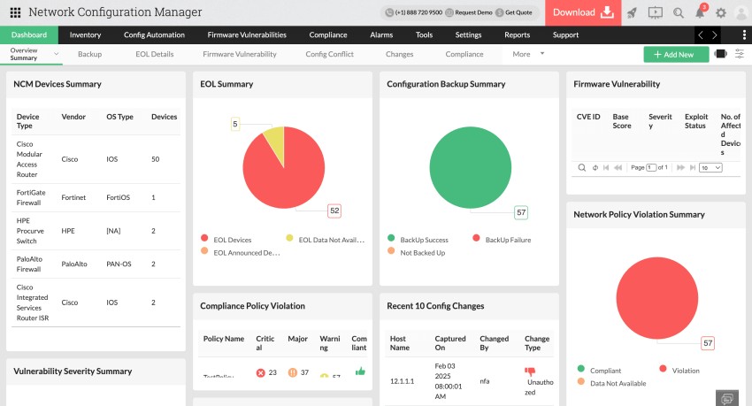Viewport: 752px width, 406px height.
Task: Open the rows-per-page dropdown
Action: [710, 167]
